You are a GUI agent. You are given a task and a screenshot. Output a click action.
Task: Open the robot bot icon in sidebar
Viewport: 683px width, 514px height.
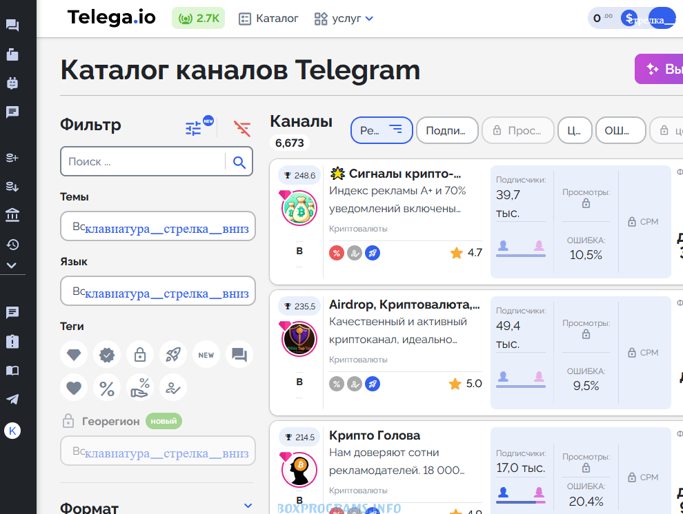(12, 83)
